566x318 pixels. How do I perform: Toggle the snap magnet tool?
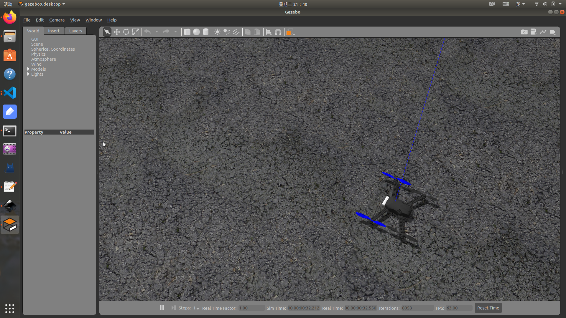click(278, 32)
